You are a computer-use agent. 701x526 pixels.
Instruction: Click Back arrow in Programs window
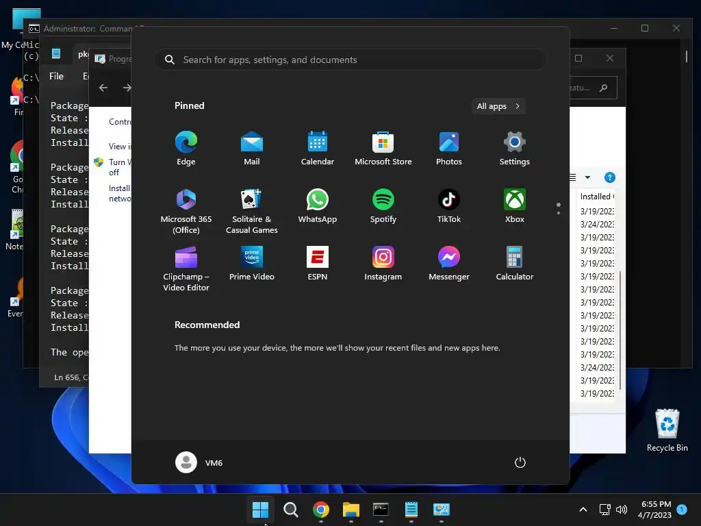(x=103, y=88)
